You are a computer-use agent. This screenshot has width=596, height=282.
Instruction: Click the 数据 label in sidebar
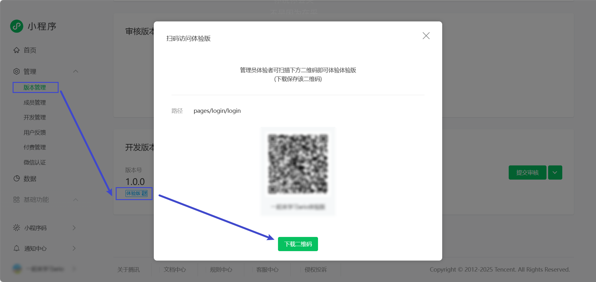[x=30, y=179]
